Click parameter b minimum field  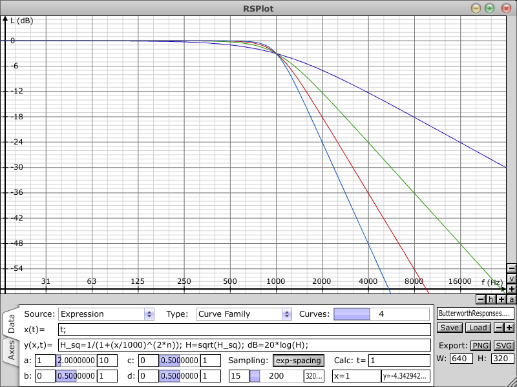point(45,376)
